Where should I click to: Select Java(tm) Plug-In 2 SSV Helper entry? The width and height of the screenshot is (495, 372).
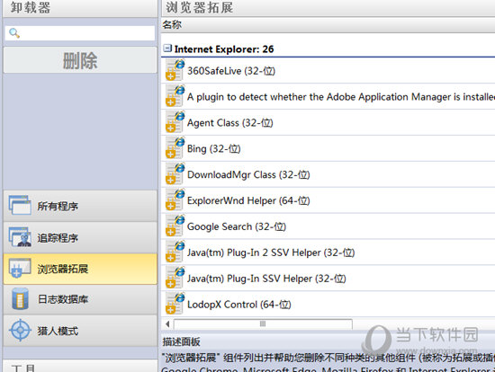[x=328, y=252]
